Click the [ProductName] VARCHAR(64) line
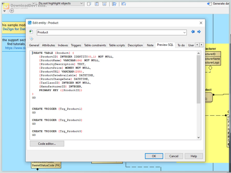231x173 pixels. coord(69,60)
